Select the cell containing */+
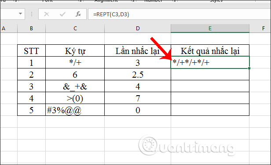 coord(75,62)
